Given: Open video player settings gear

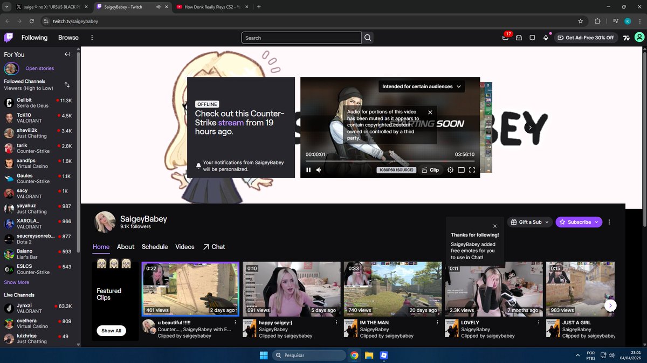Looking at the screenshot, I should coord(451,170).
